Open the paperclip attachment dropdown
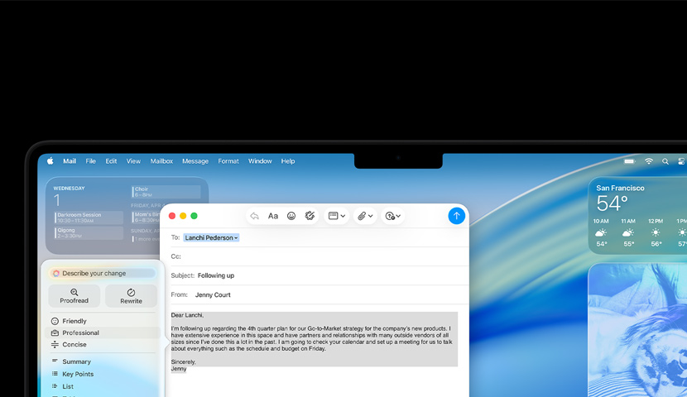 point(365,216)
